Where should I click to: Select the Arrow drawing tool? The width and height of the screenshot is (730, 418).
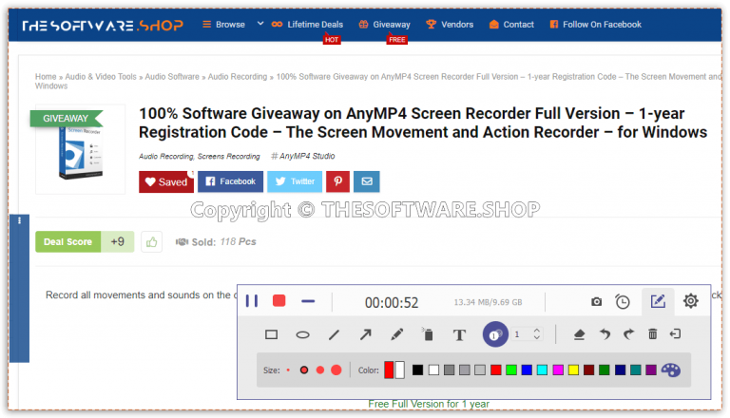(x=365, y=334)
